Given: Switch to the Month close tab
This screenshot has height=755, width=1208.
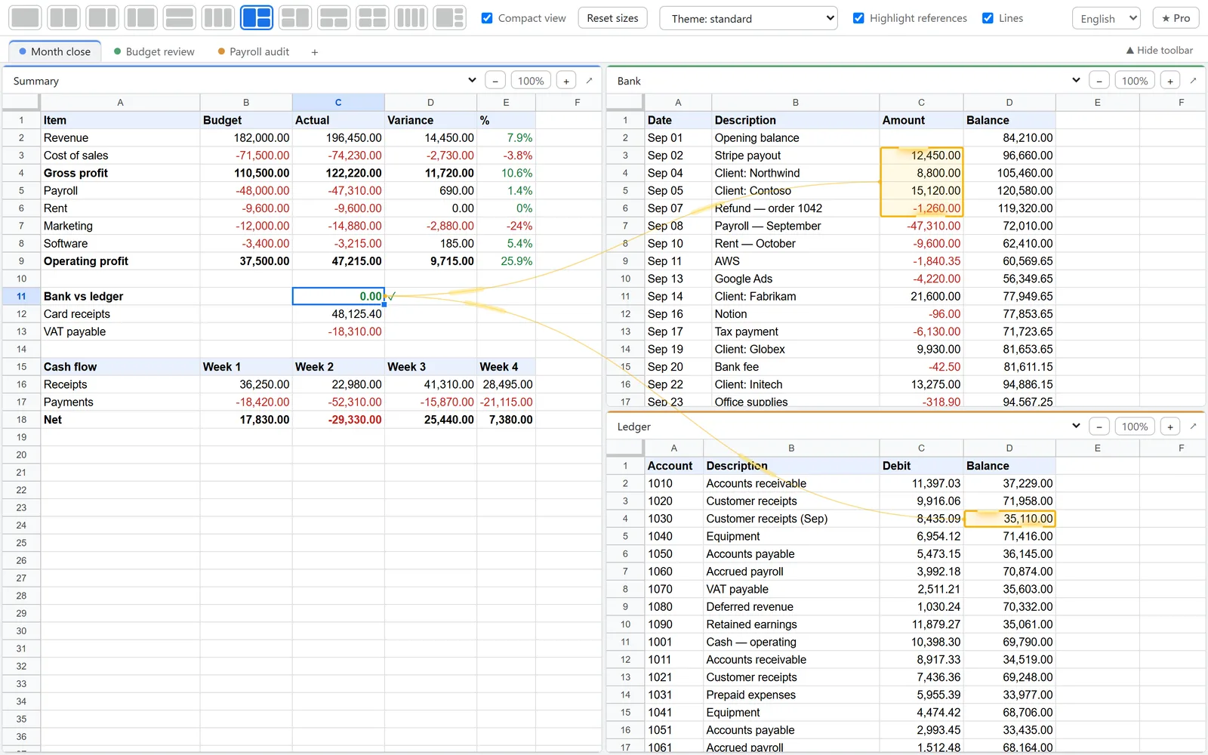Looking at the screenshot, I should (x=54, y=51).
